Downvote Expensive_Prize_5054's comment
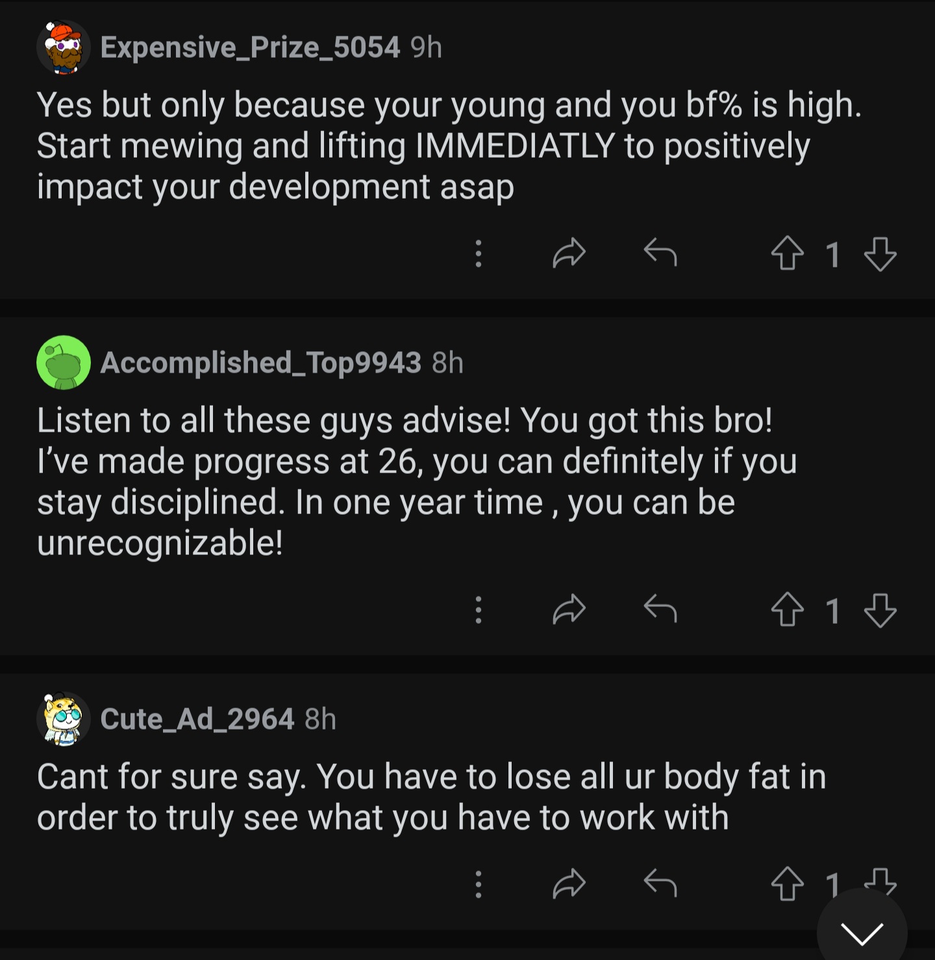The image size is (935, 960). (880, 254)
